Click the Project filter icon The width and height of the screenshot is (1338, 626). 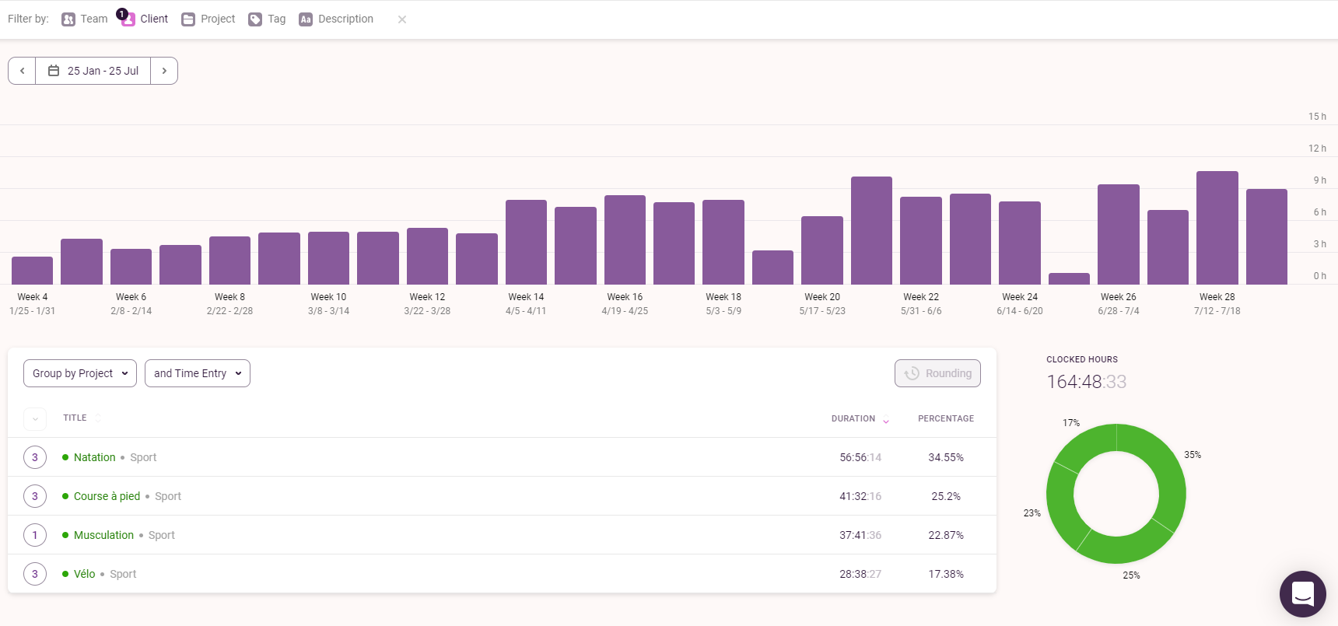(188, 19)
